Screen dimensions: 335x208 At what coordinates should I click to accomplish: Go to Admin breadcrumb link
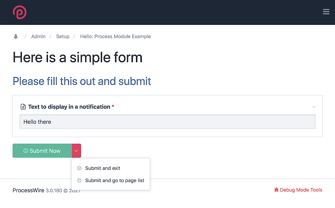(38, 36)
